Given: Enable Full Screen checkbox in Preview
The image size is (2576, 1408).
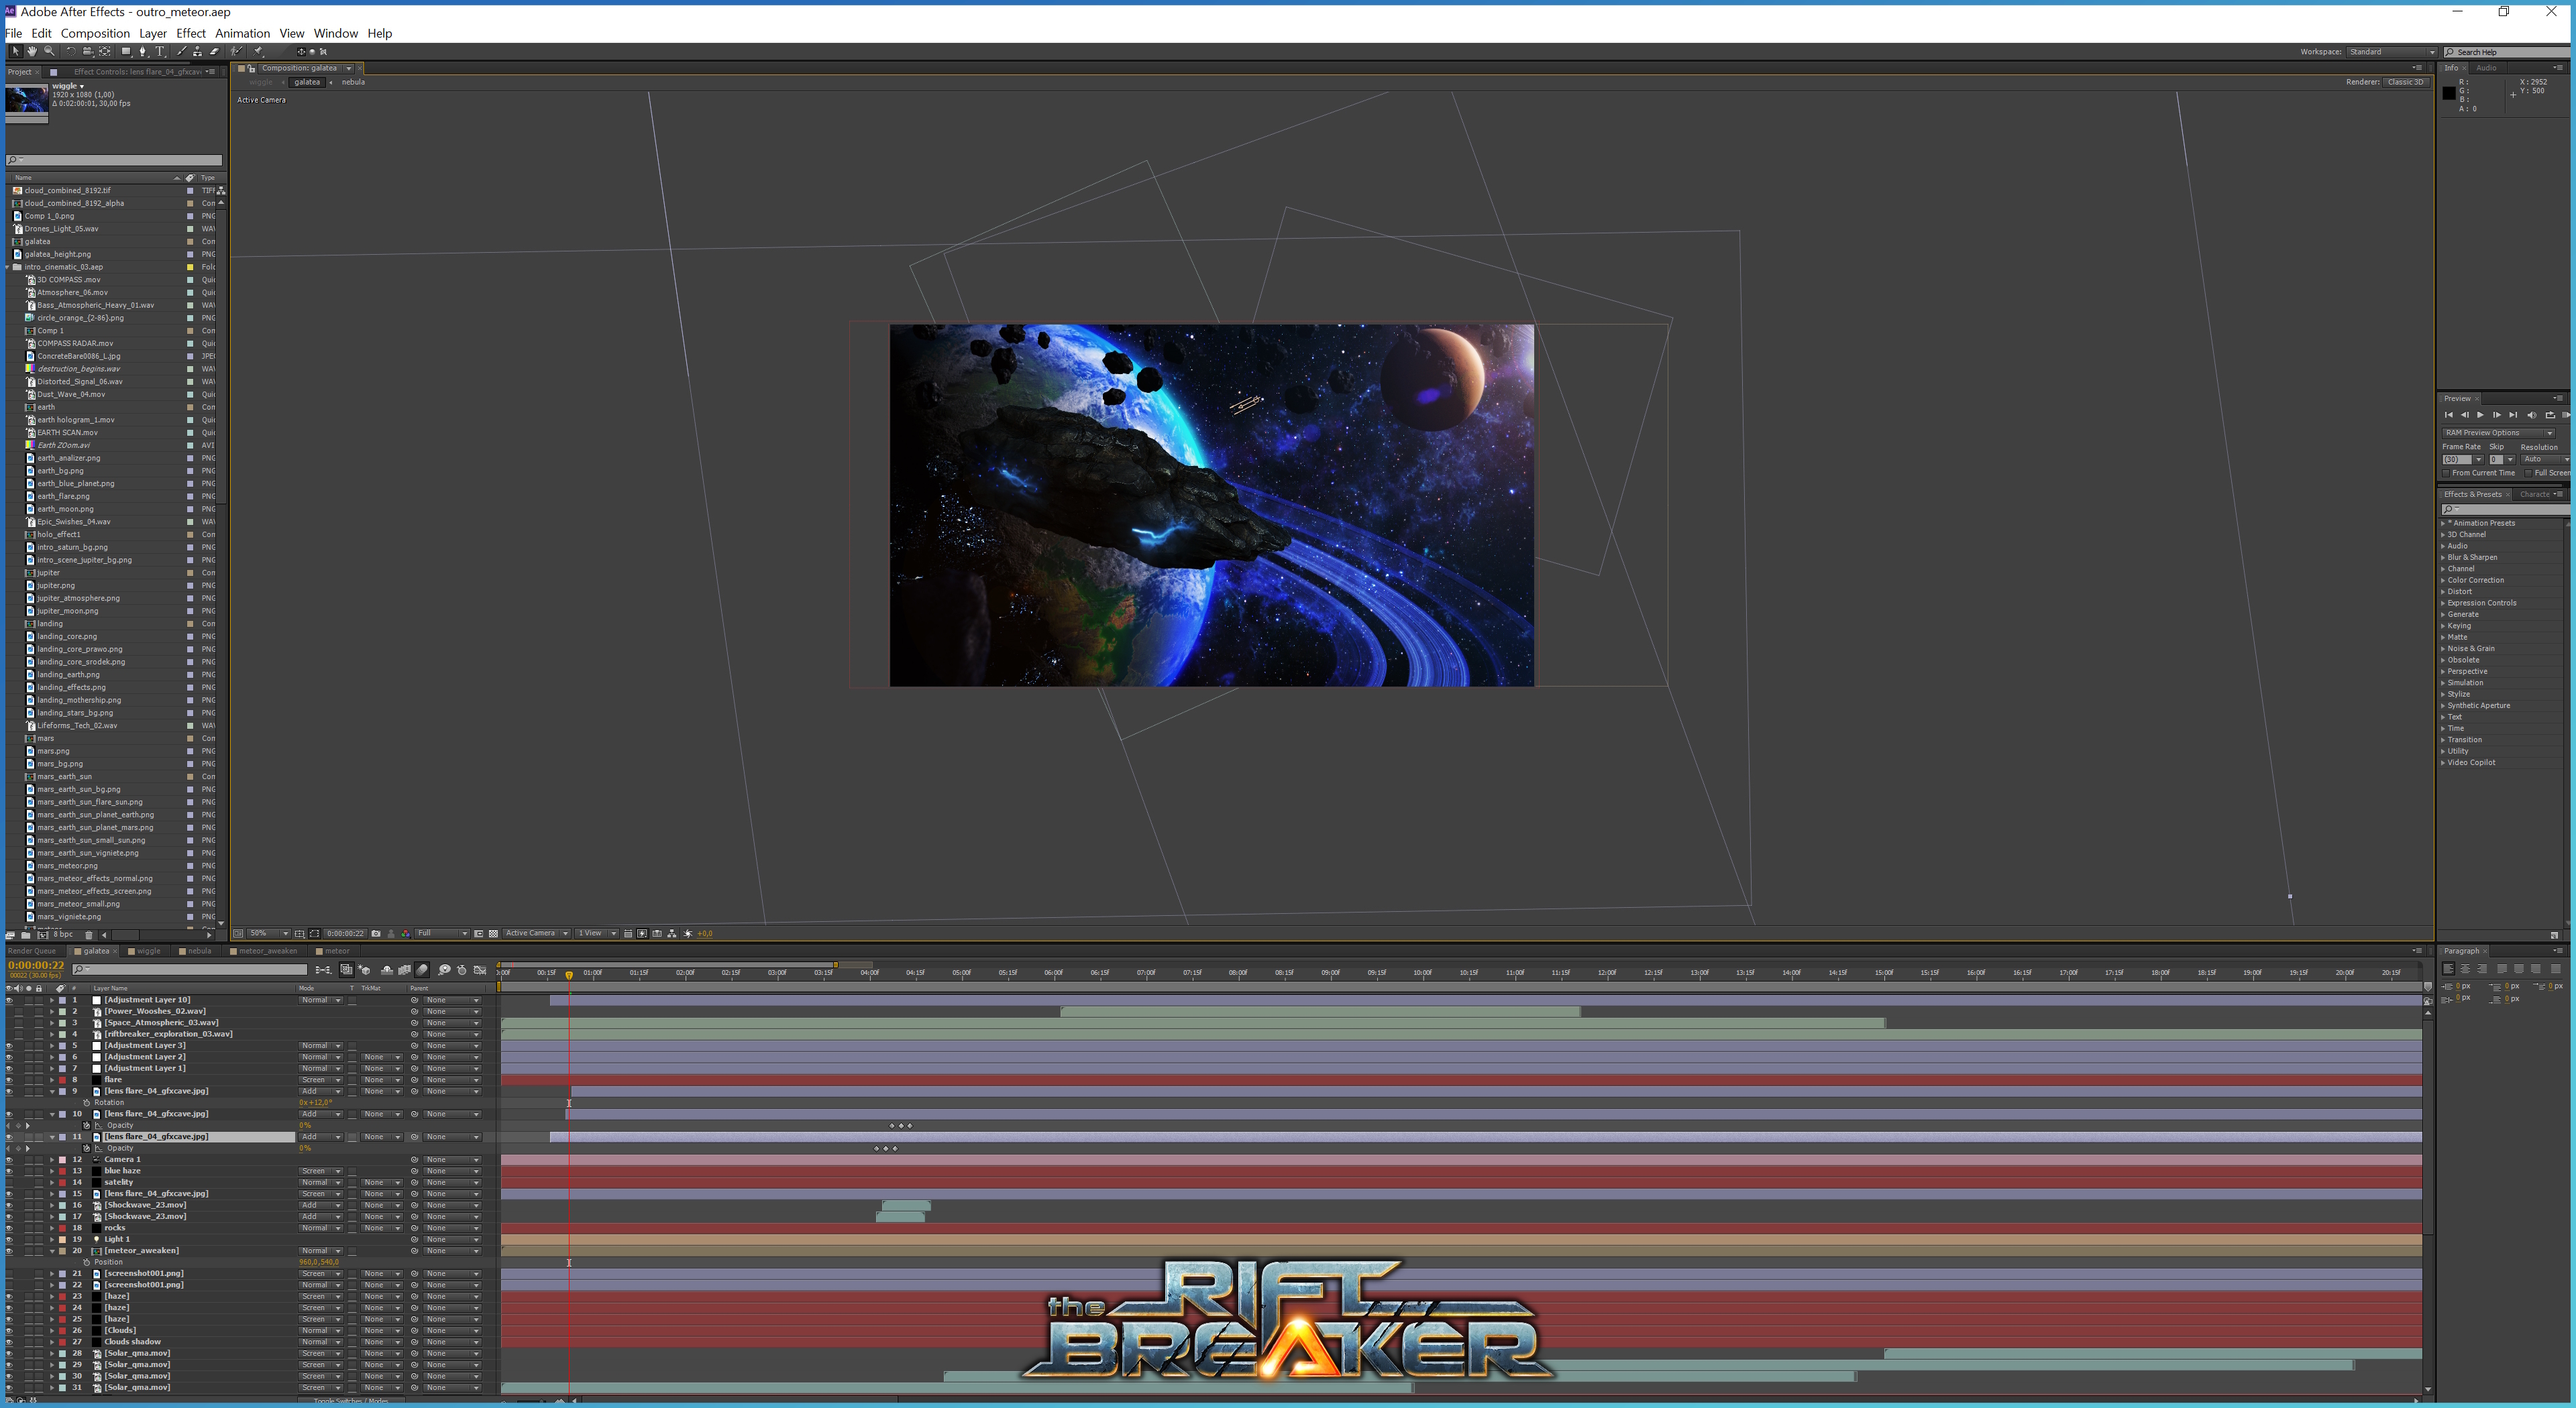Looking at the screenshot, I should click(x=2528, y=473).
